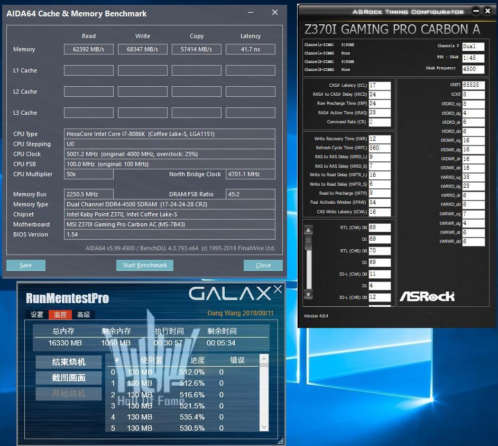Click the IO-L (CHA) D0 value field

[380, 274]
